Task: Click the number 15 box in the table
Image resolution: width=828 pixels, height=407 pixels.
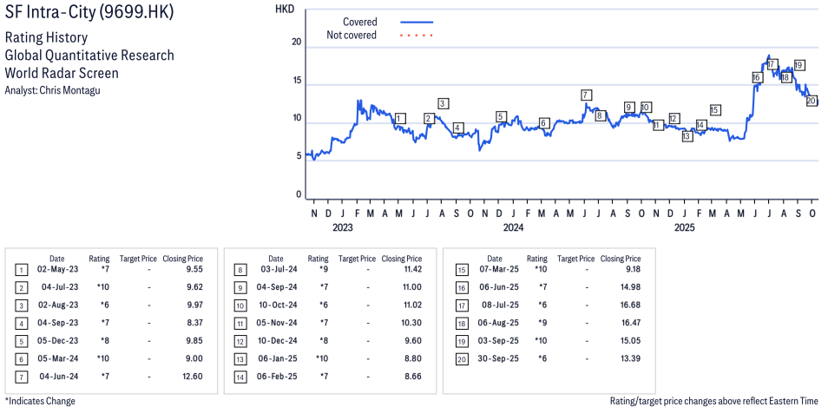Action: click(x=461, y=270)
